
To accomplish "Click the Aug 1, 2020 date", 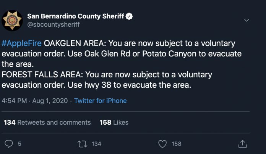I will (x=50, y=101).
